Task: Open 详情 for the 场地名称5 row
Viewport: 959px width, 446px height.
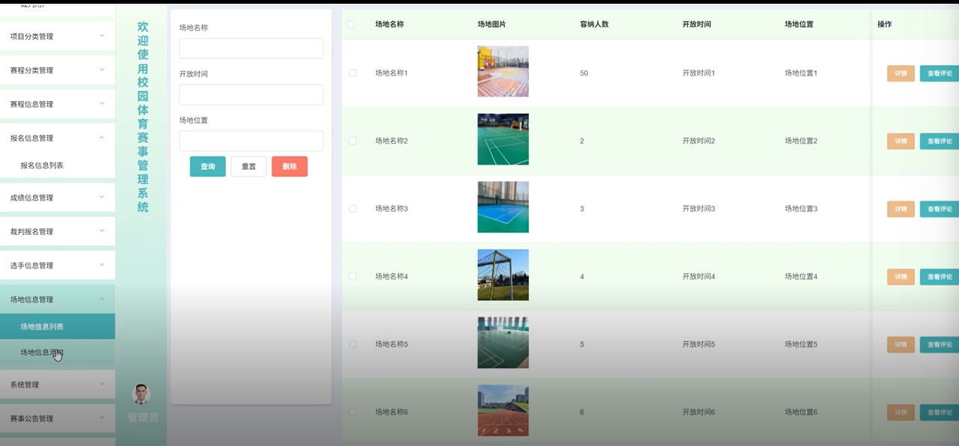Action: pyautogui.click(x=901, y=344)
